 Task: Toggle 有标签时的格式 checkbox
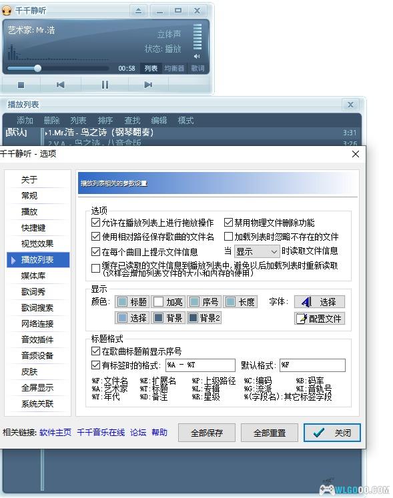pos(95,365)
